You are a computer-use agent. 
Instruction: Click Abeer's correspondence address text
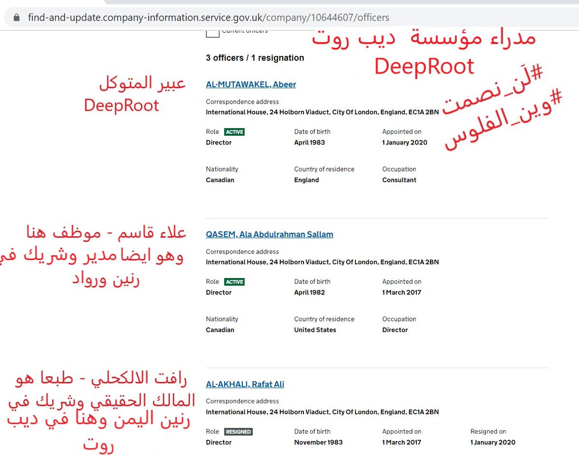click(322, 112)
